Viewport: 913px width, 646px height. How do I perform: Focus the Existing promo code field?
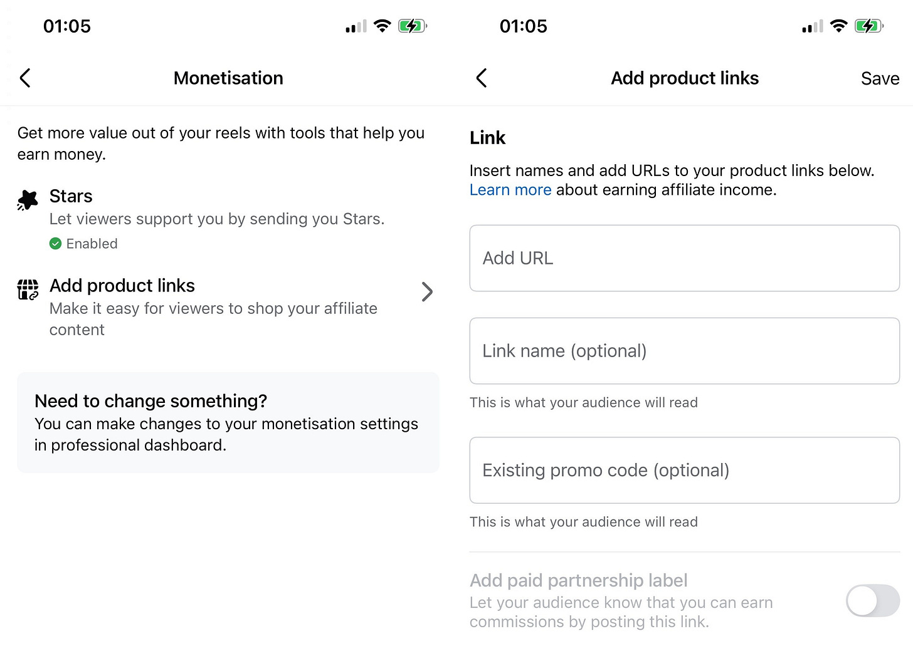pos(685,470)
